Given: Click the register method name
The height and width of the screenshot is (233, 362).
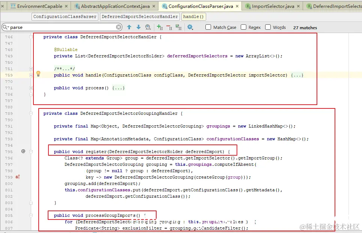Looking at the screenshot, I should click(x=96, y=152).
